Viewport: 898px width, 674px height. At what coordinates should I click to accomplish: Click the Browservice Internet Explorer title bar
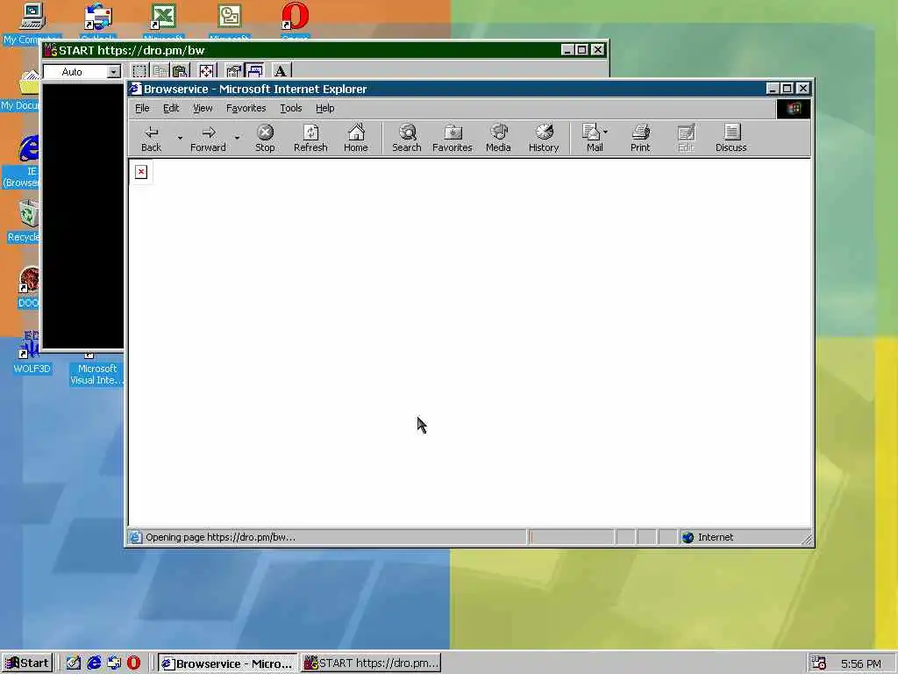click(446, 89)
